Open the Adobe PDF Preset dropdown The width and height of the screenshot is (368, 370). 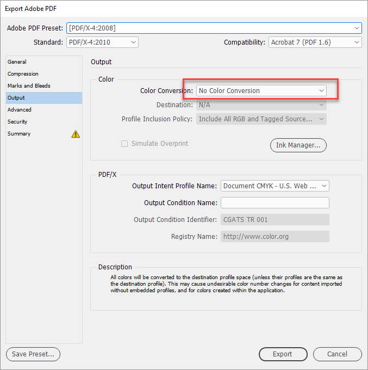[x=214, y=28]
